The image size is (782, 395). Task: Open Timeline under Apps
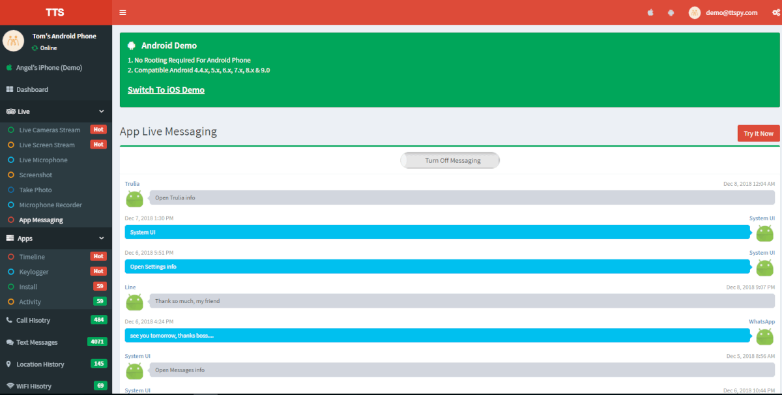click(x=32, y=257)
